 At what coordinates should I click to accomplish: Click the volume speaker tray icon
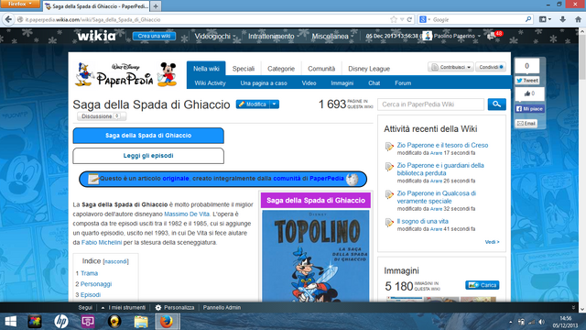541,322
